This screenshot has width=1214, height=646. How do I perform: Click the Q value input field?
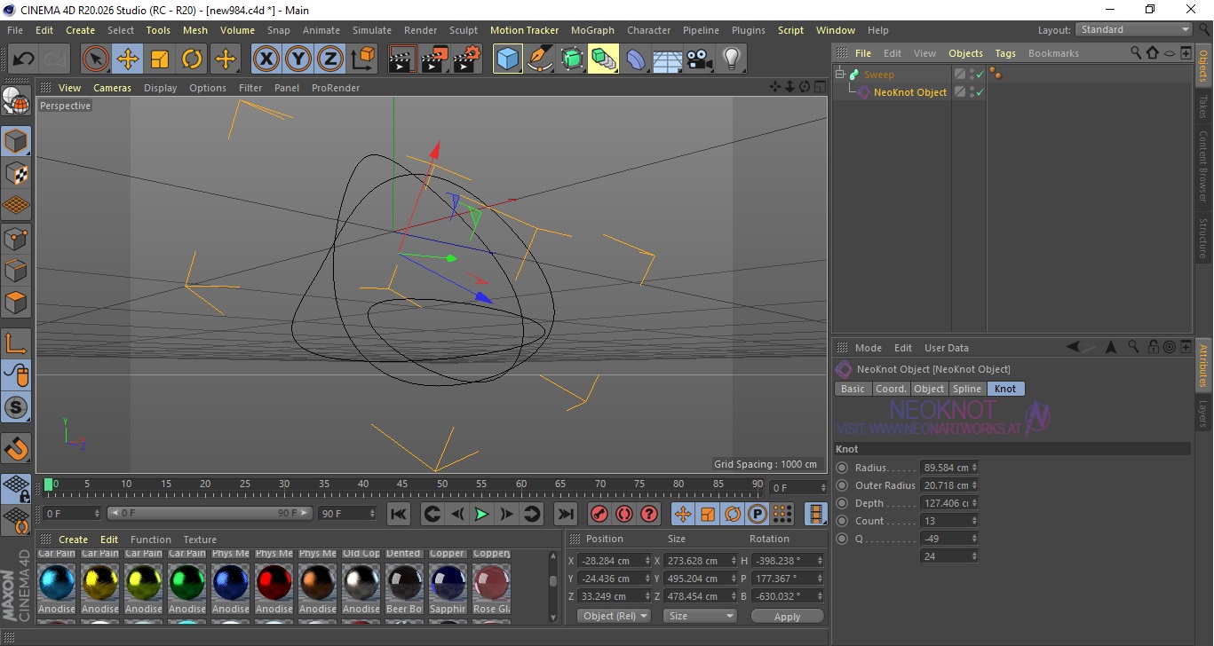945,539
